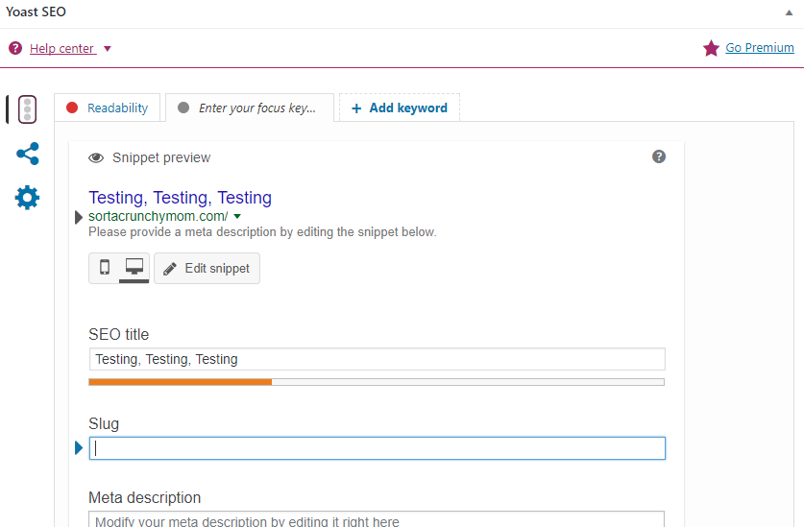The height and width of the screenshot is (527, 804).
Task: Focus the SEO title input field
Action: point(378,359)
